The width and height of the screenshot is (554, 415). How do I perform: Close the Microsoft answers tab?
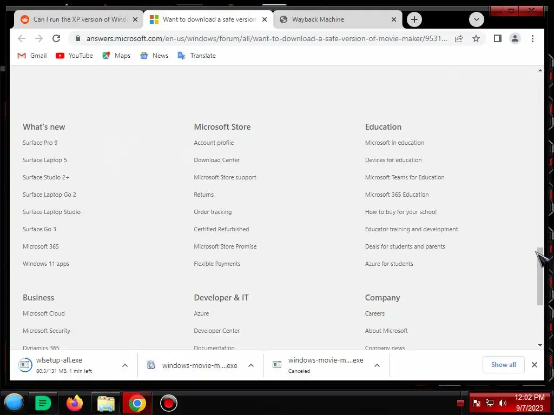point(264,19)
